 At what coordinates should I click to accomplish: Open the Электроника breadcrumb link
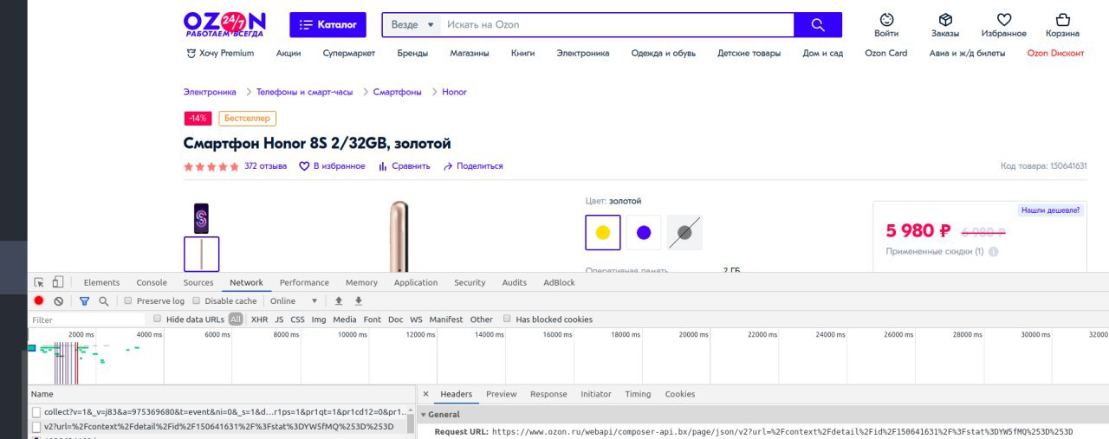[x=210, y=92]
